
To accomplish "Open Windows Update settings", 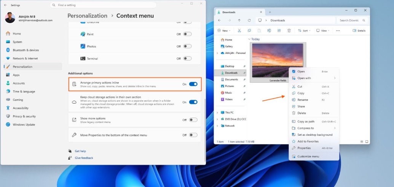I will 33,124.
